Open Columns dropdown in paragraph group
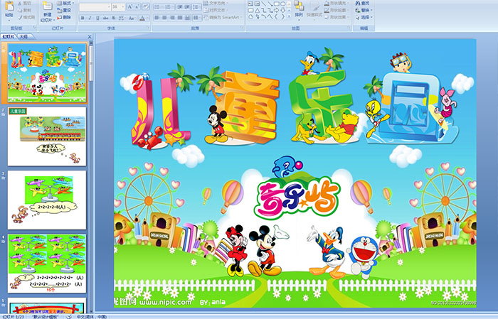Screen dimensions: 498x319 click(197, 18)
